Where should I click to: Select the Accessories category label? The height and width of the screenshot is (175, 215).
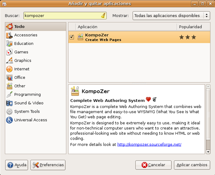click(26, 35)
